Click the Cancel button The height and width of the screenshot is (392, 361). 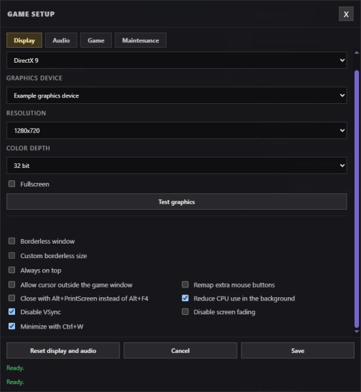point(180,350)
